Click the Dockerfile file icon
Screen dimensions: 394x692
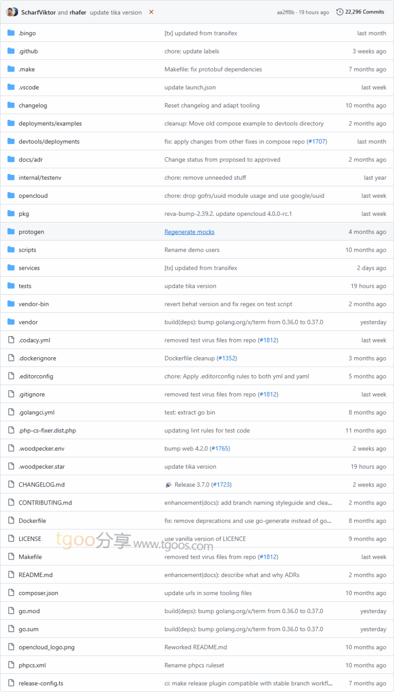coord(11,520)
